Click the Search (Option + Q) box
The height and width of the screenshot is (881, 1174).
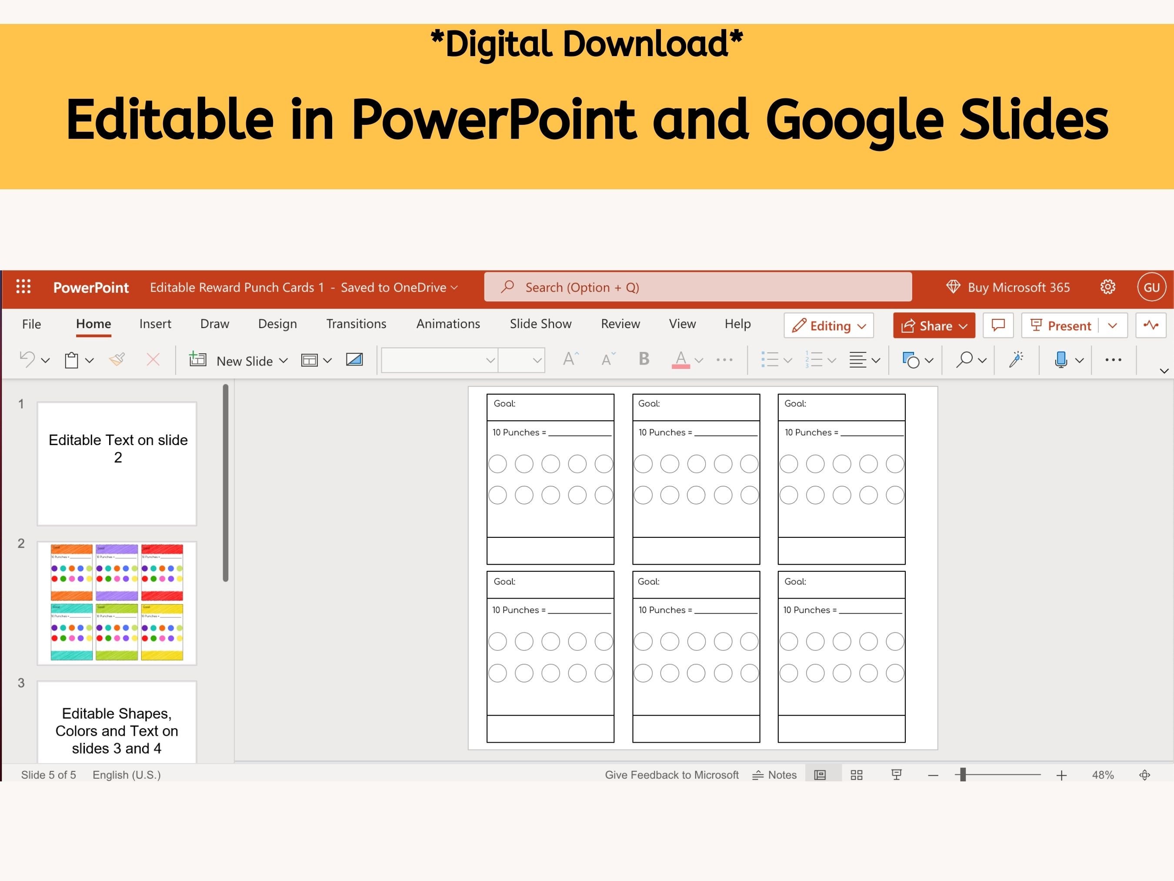698,287
